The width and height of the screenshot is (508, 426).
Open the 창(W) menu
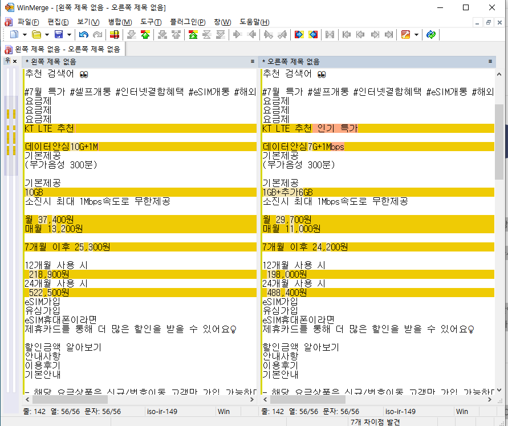pyautogui.click(x=222, y=22)
